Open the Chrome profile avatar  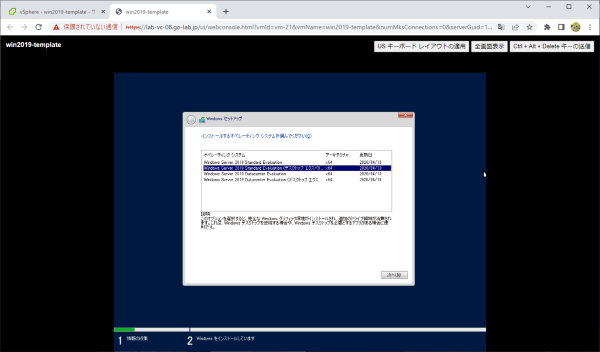pyautogui.click(x=575, y=27)
